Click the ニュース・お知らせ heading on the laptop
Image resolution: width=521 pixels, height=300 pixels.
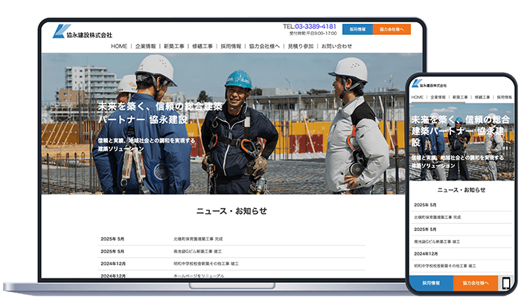click(x=231, y=211)
